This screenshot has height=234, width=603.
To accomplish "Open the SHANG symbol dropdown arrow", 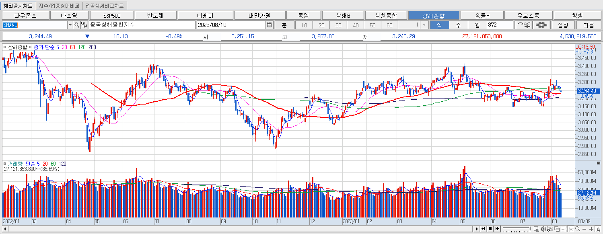I will point(70,25).
